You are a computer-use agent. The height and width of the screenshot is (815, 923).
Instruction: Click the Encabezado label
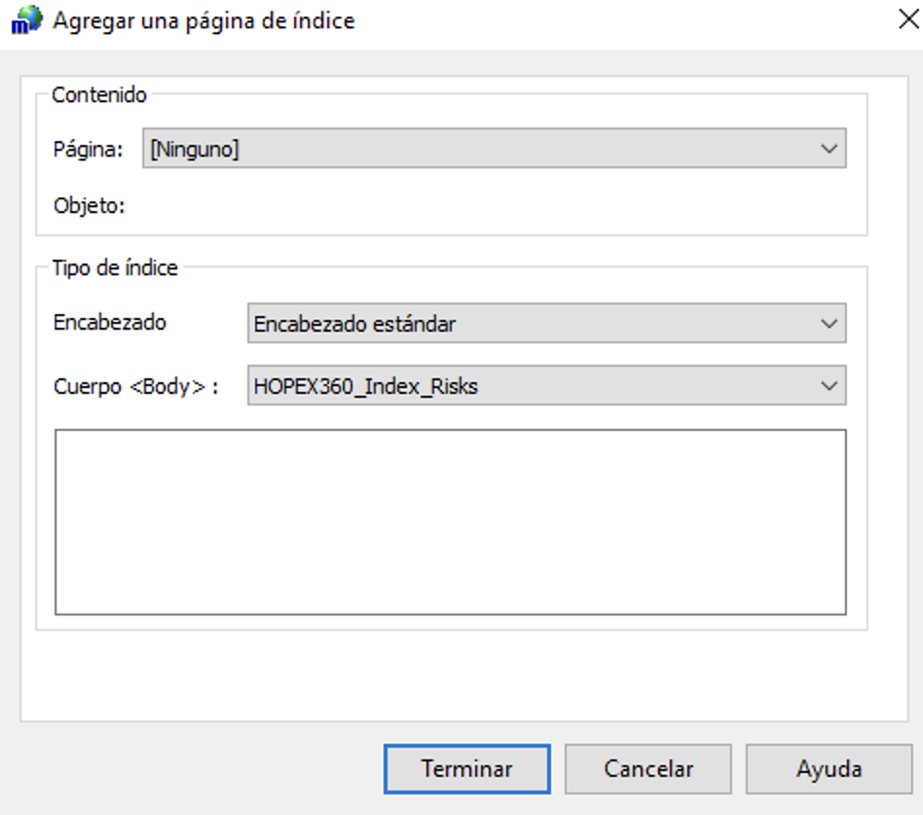click(109, 322)
